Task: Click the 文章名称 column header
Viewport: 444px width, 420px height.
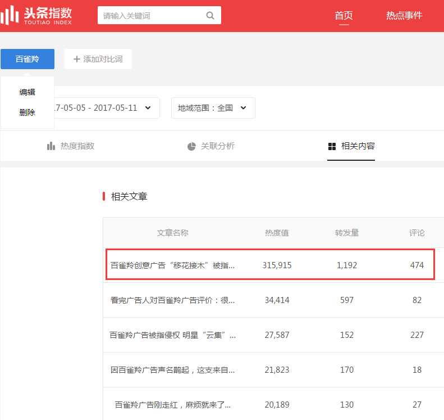Action: [x=172, y=233]
